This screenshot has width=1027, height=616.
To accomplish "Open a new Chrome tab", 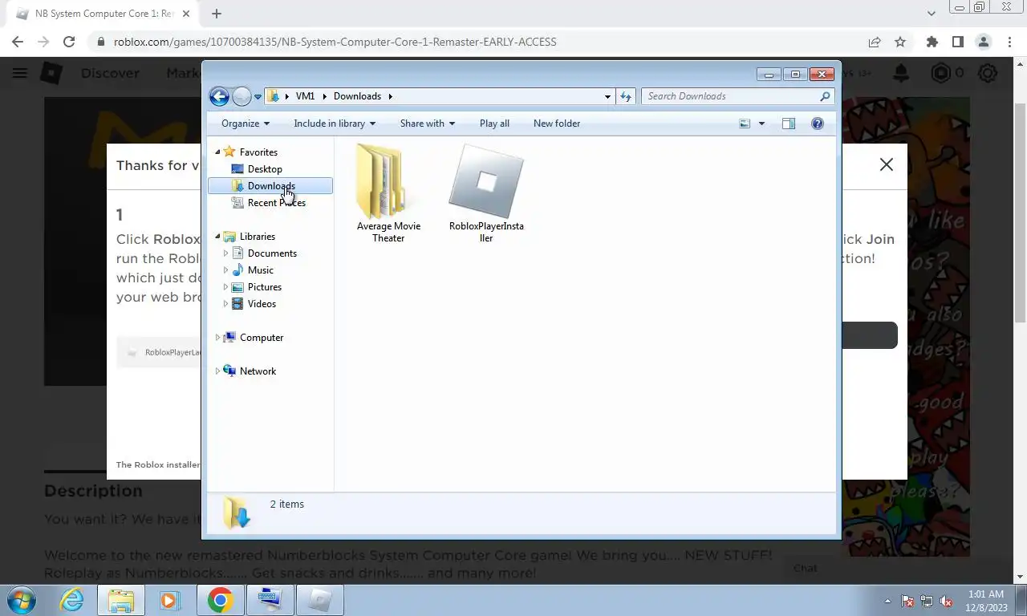I will (x=217, y=14).
